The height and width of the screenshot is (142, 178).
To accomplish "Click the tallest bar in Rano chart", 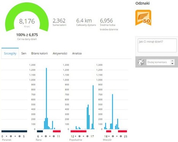I will pos(46,99).
